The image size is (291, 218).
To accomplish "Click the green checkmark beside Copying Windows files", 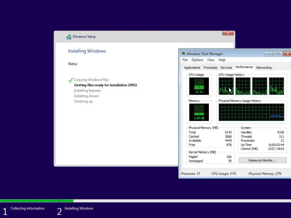I will click(x=70, y=80).
